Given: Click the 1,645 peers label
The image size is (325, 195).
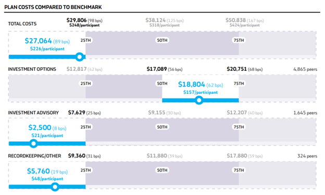Looking at the screenshot, I should click(x=305, y=113).
